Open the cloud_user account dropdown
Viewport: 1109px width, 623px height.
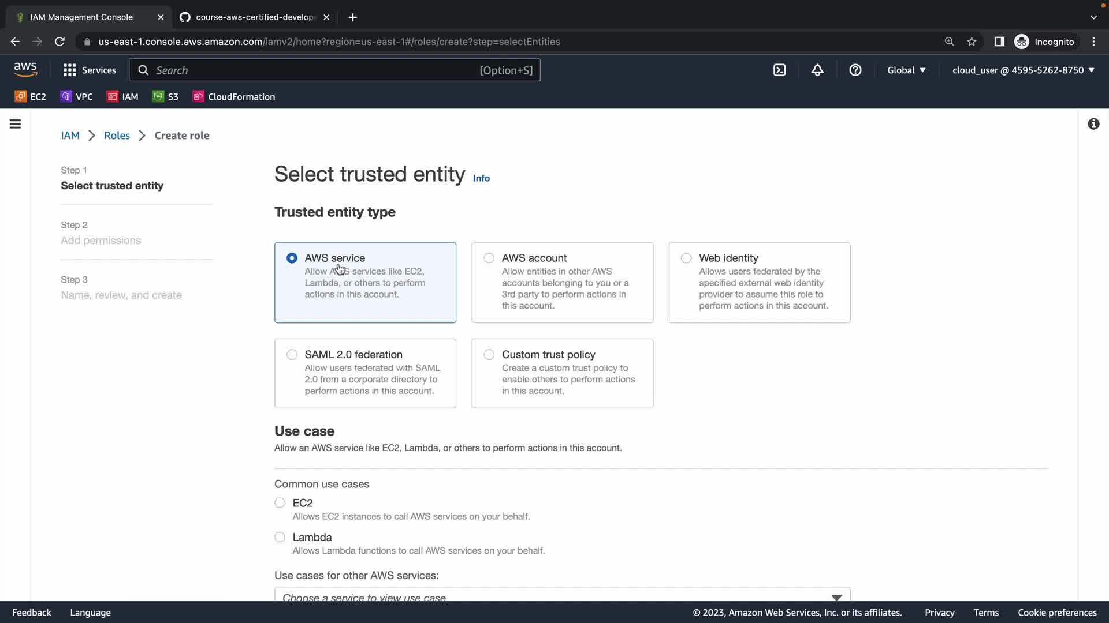pyautogui.click(x=1023, y=70)
